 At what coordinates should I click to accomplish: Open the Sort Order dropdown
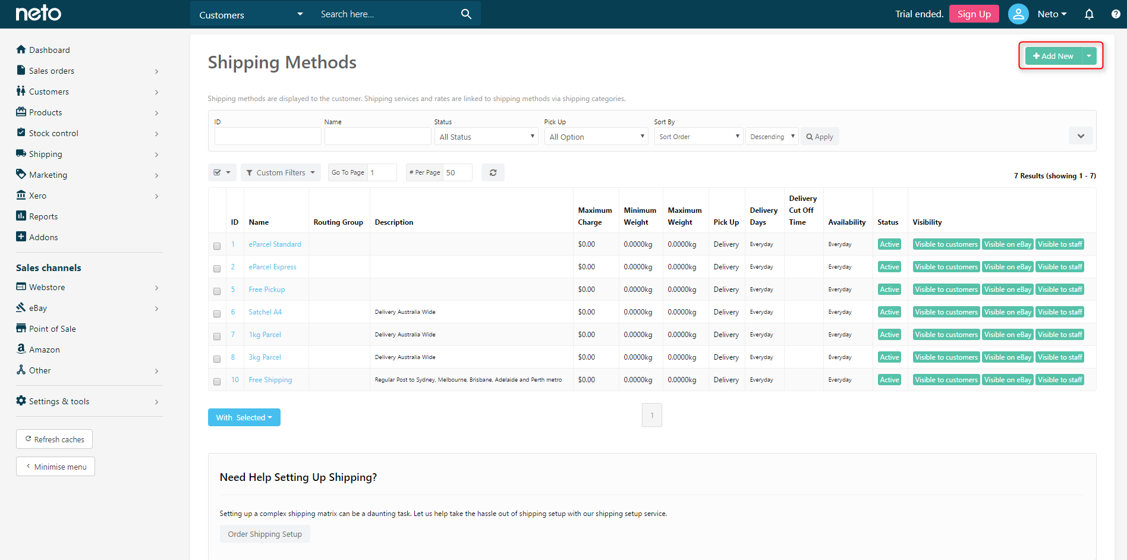699,136
